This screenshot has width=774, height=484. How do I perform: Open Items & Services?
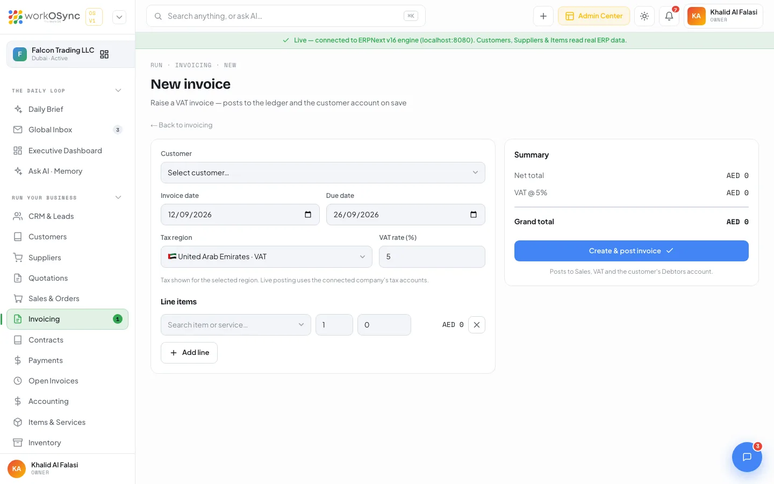67,422
